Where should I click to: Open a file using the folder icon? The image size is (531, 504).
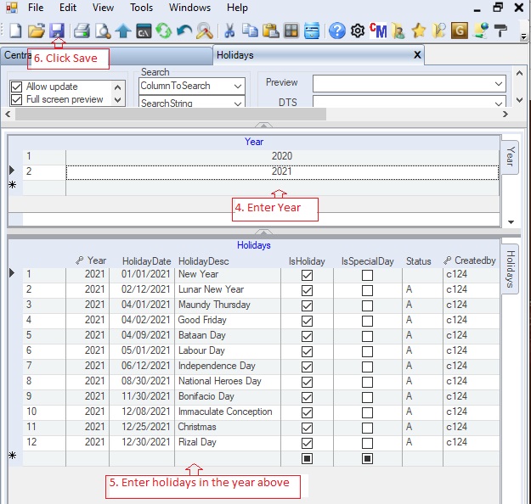pos(36,31)
